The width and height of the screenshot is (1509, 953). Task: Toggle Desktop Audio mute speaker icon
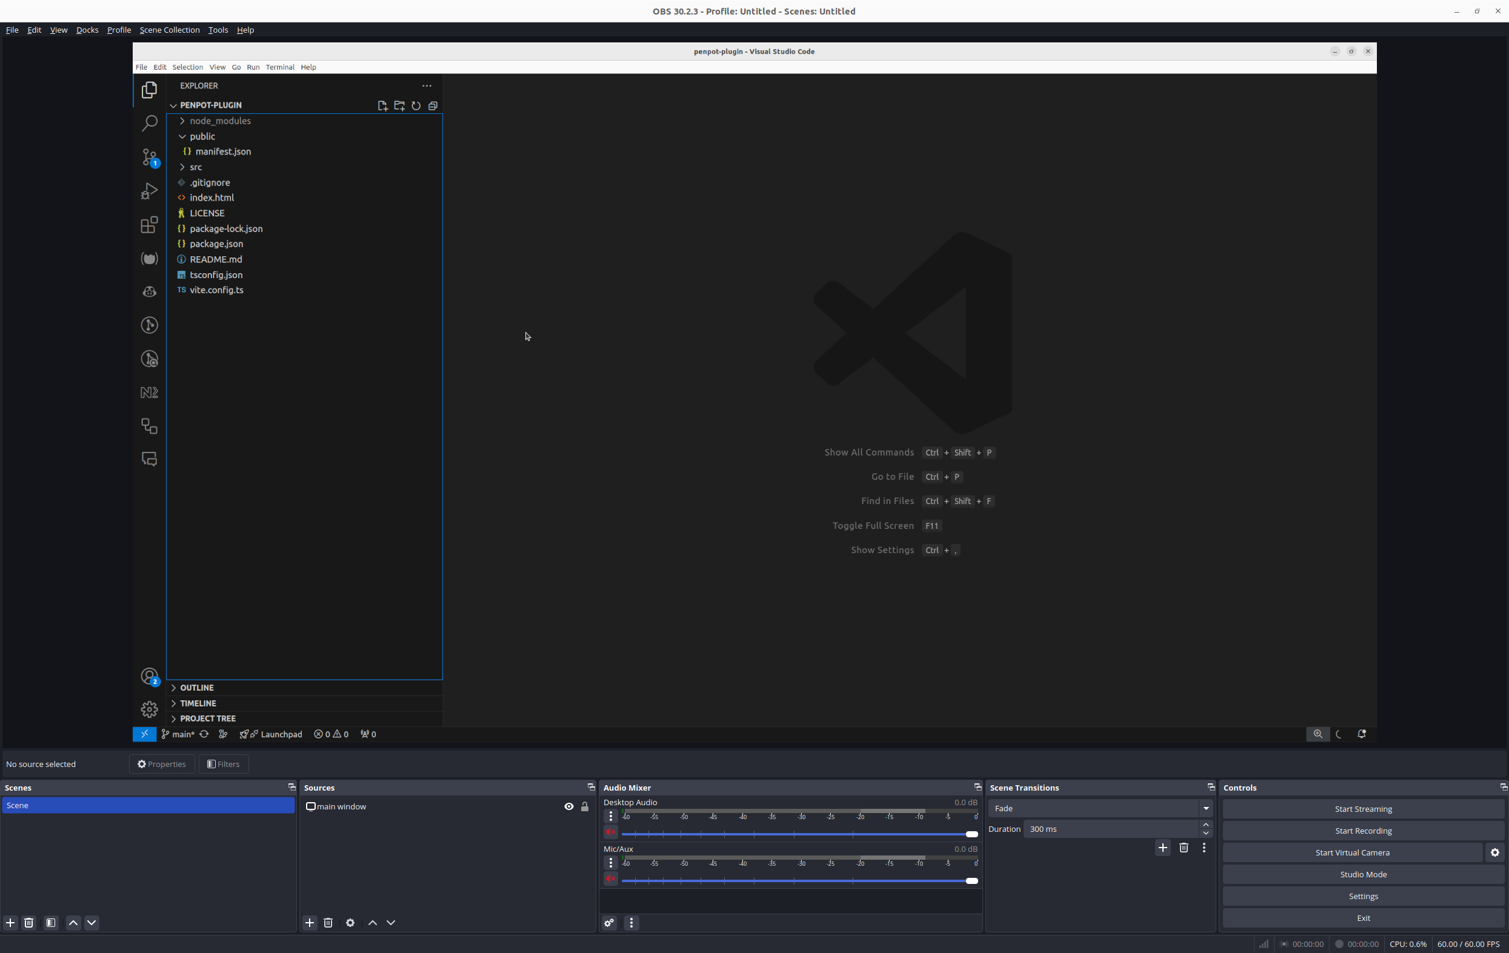point(610,832)
